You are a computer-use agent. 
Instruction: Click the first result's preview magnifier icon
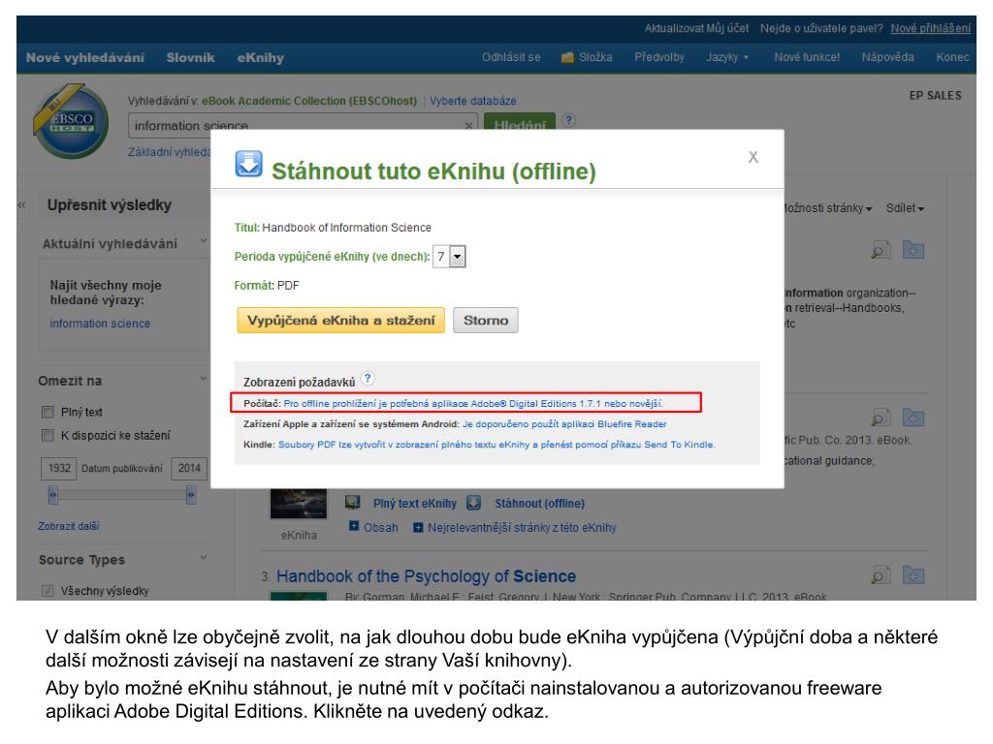(x=881, y=250)
